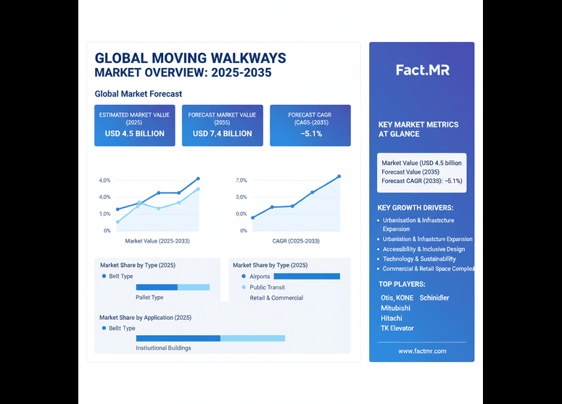562x404 pixels.
Task: Click the Airports legend bullet
Action: (x=243, y=277)
